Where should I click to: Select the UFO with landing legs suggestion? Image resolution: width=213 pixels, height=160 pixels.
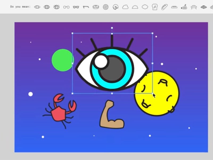194,7
